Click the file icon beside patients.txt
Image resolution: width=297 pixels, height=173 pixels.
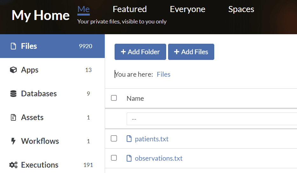point(129,139)
